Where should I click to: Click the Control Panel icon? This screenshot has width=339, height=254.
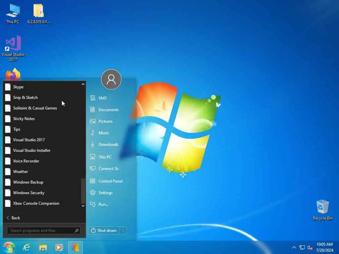pos(93,181)
